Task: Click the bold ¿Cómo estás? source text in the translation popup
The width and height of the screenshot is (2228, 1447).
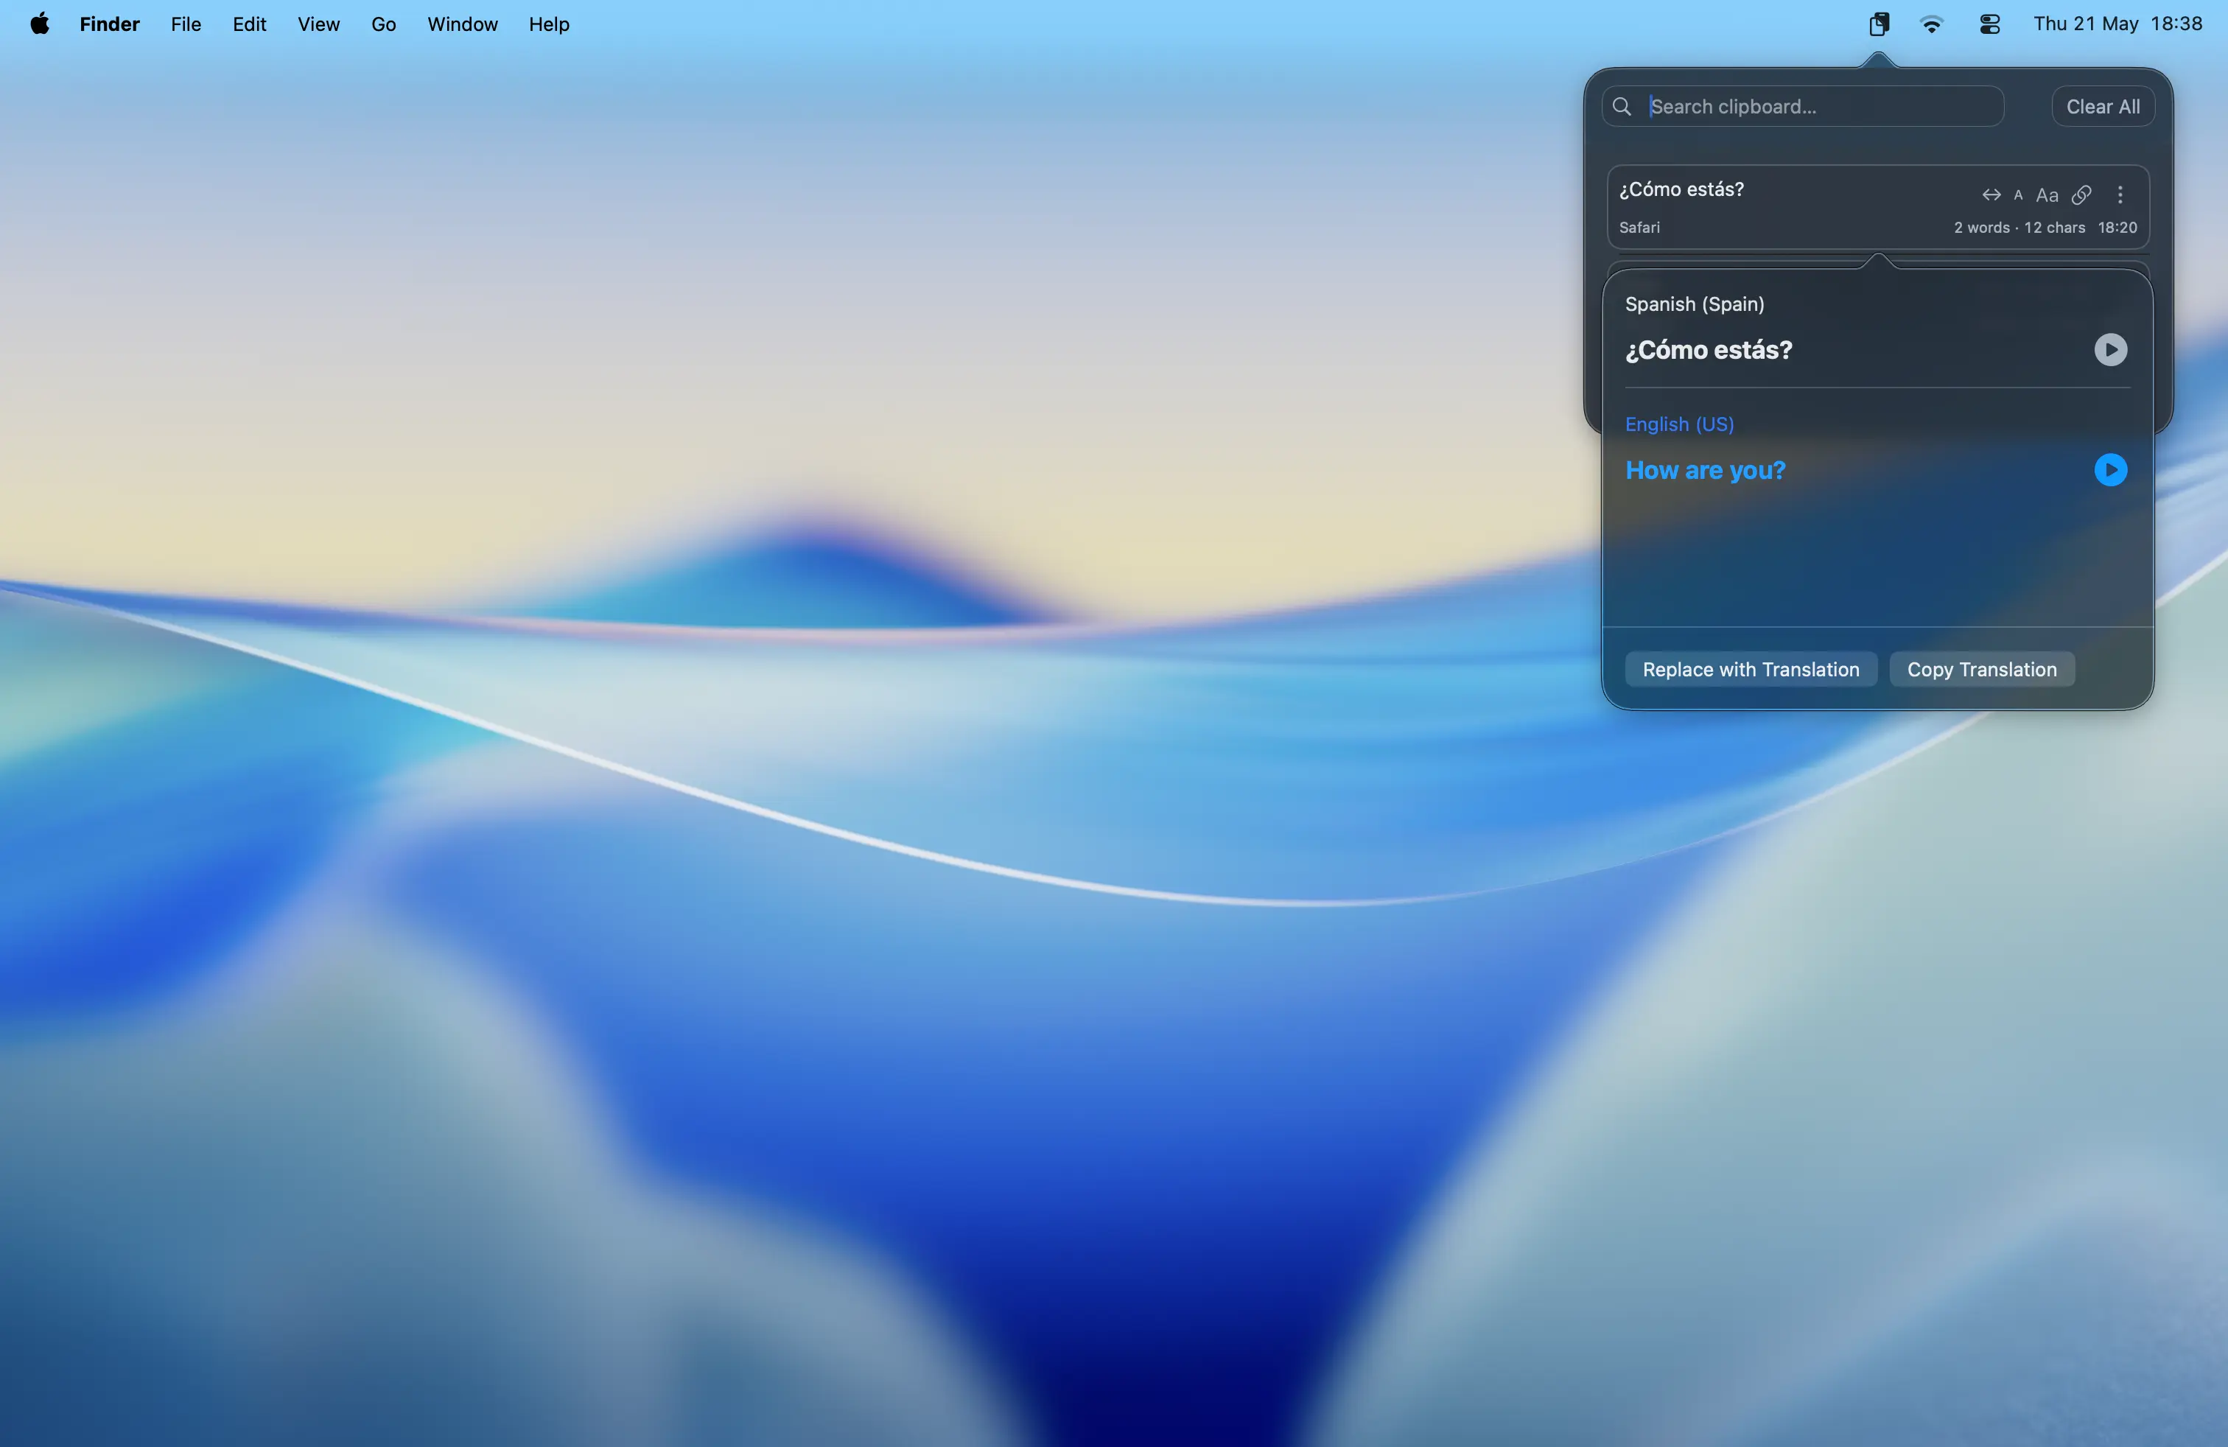Action: (x=1709, y=350)
